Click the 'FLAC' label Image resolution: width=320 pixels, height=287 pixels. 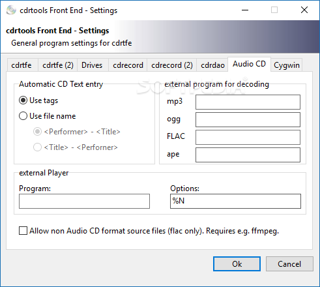coord(176,136)
